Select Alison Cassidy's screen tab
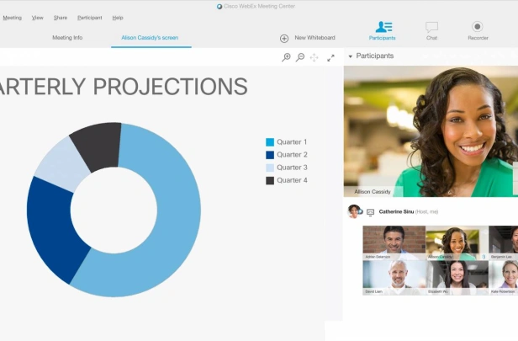Viewport: 518px width, 341px height. [150, 38]
